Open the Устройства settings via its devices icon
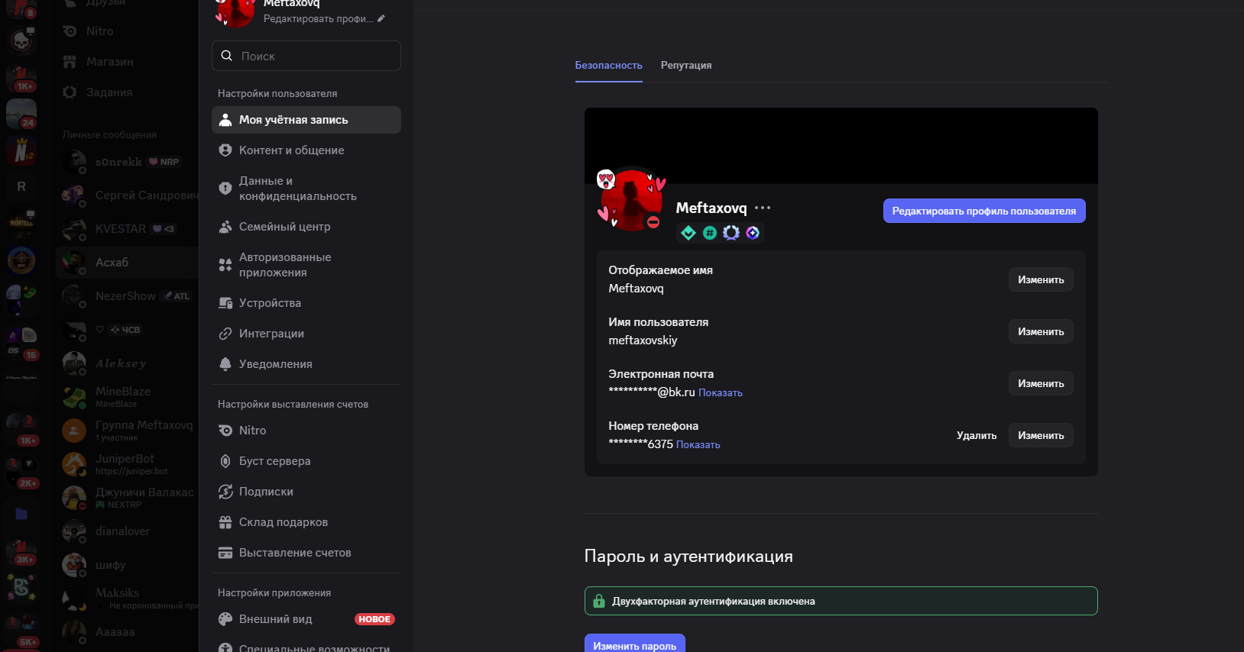The width and height of the screenshot is (1244, 652). pos(225,303)
